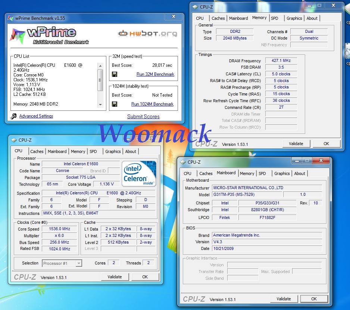Click the DRAM Frequency value 427.1 MHz
This screenshot has width=350, height=310.
[x=281, y=60]
